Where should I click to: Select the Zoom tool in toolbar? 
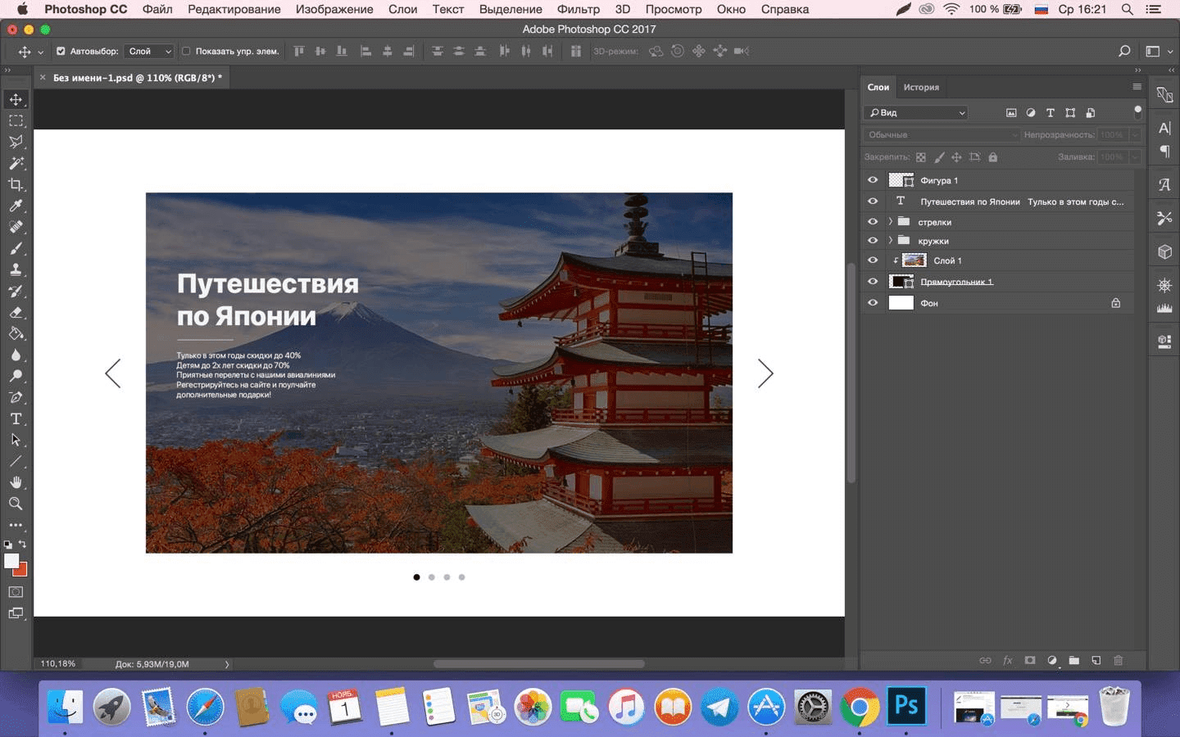[x=16, y=504]
